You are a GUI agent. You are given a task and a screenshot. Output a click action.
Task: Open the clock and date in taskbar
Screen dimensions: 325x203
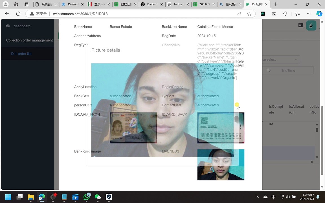pyautogui.click(x=307, y=197)
